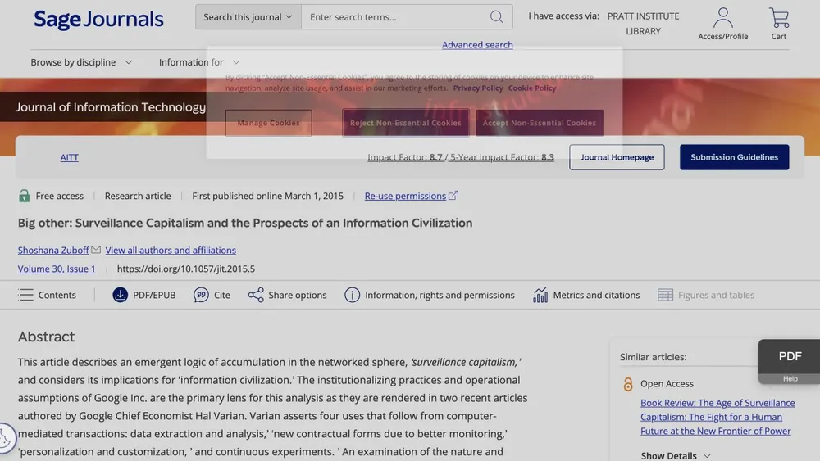
Task: Click the green Free access lock icon
Action: pos(24,196)
